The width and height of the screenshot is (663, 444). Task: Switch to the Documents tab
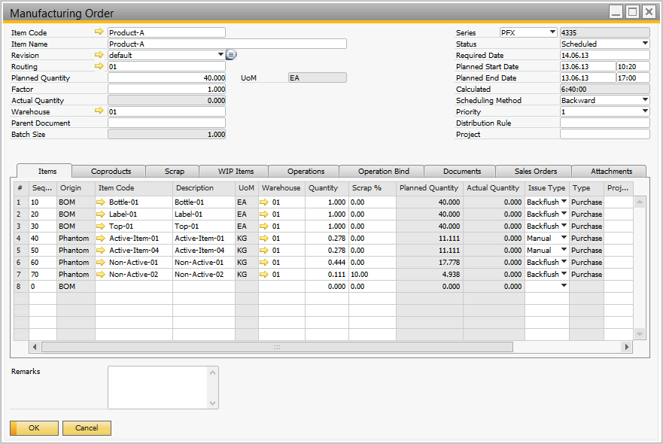pos(462,172)
